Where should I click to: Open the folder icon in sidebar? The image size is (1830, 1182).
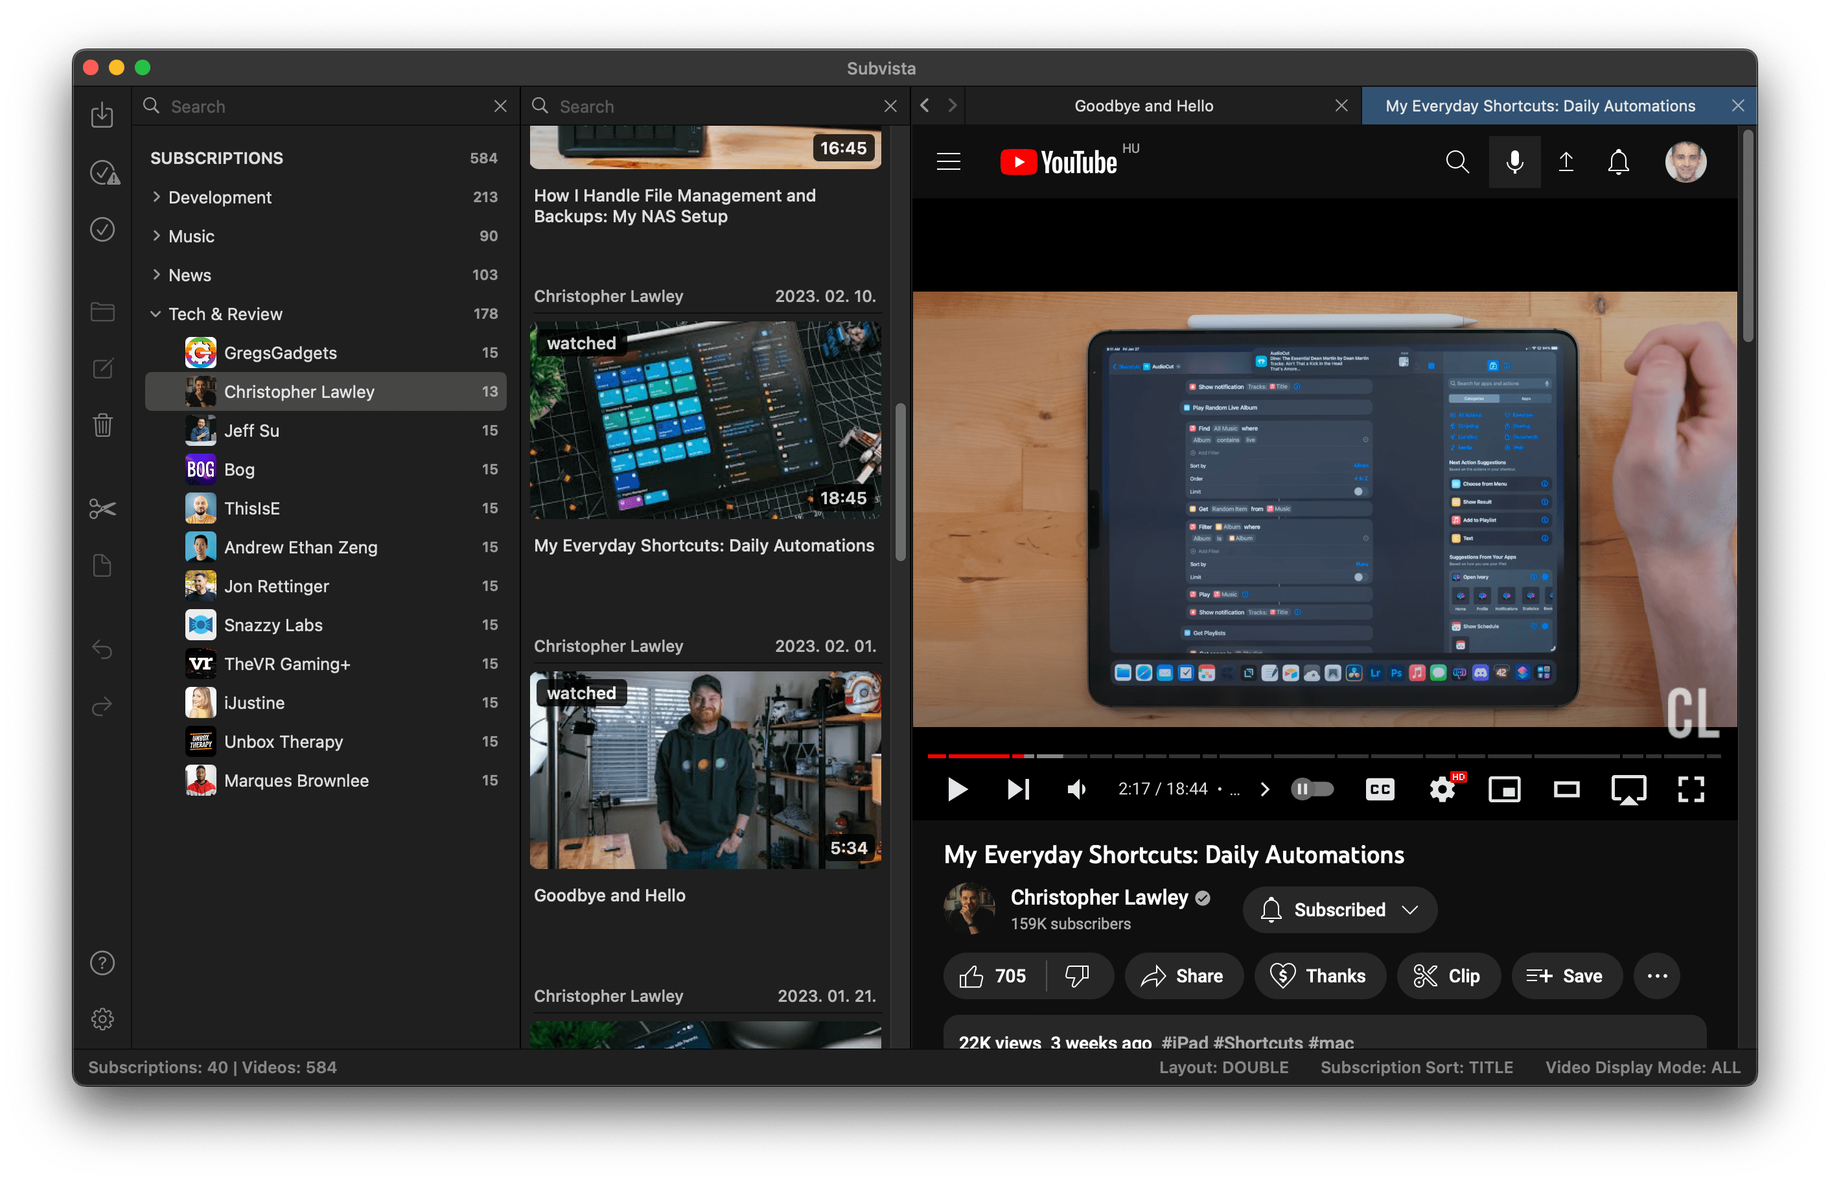tap(102, 312)
